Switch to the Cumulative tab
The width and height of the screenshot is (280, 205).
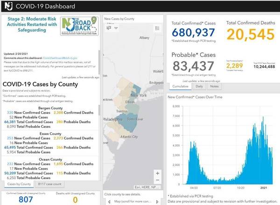tap(180, 86)
